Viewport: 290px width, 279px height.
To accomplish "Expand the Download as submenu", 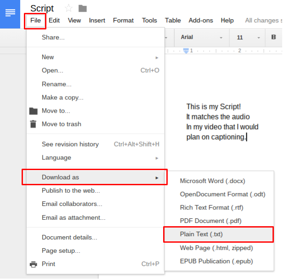I will click(x=96, y=177).
